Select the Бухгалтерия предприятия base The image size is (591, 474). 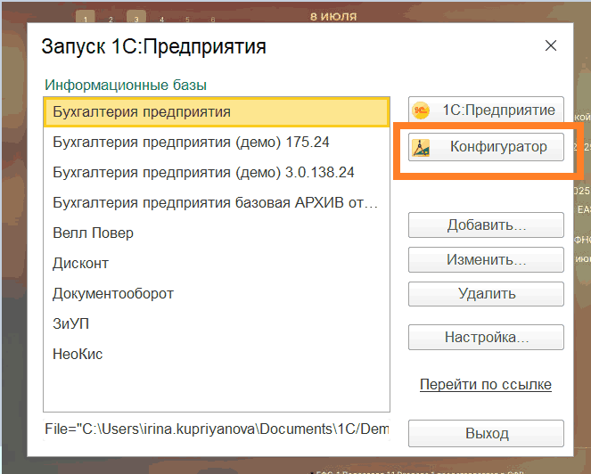click(x=217, y=112)
